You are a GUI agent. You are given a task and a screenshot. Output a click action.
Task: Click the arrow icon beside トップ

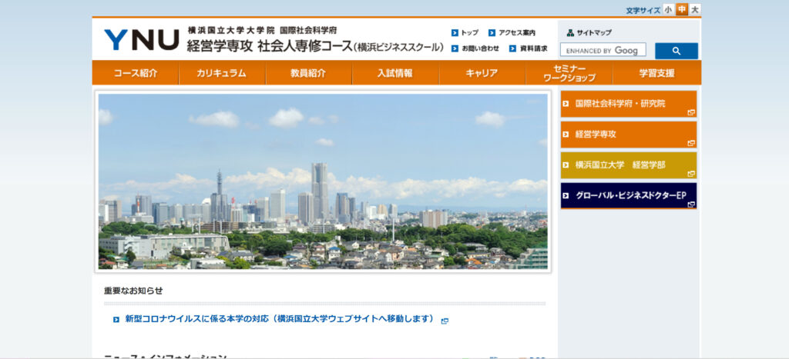[x=455, y=33]
